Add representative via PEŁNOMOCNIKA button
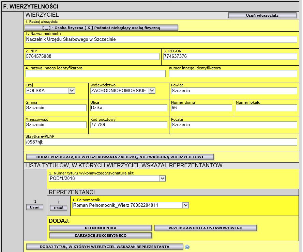Screen dimensions: 303x252 (x=101, y=228)
